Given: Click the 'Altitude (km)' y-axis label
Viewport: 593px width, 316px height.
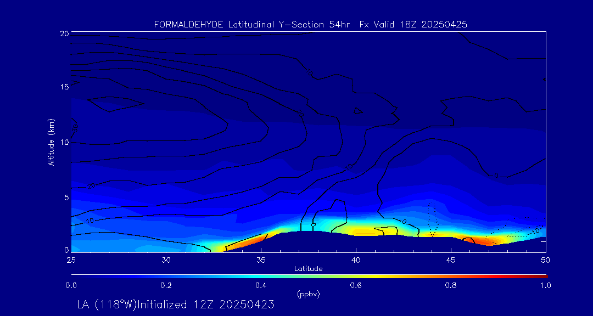Looking at the screenshot, I should (51, 142).
